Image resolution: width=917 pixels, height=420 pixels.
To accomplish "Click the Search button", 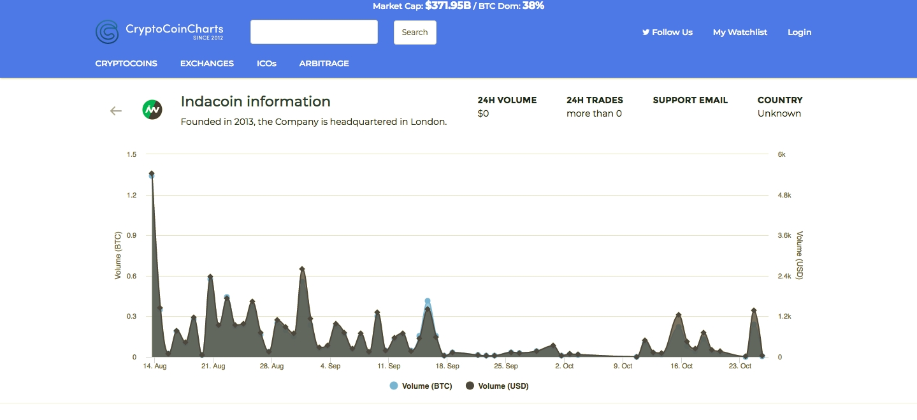I will click(x=415, y=33).
